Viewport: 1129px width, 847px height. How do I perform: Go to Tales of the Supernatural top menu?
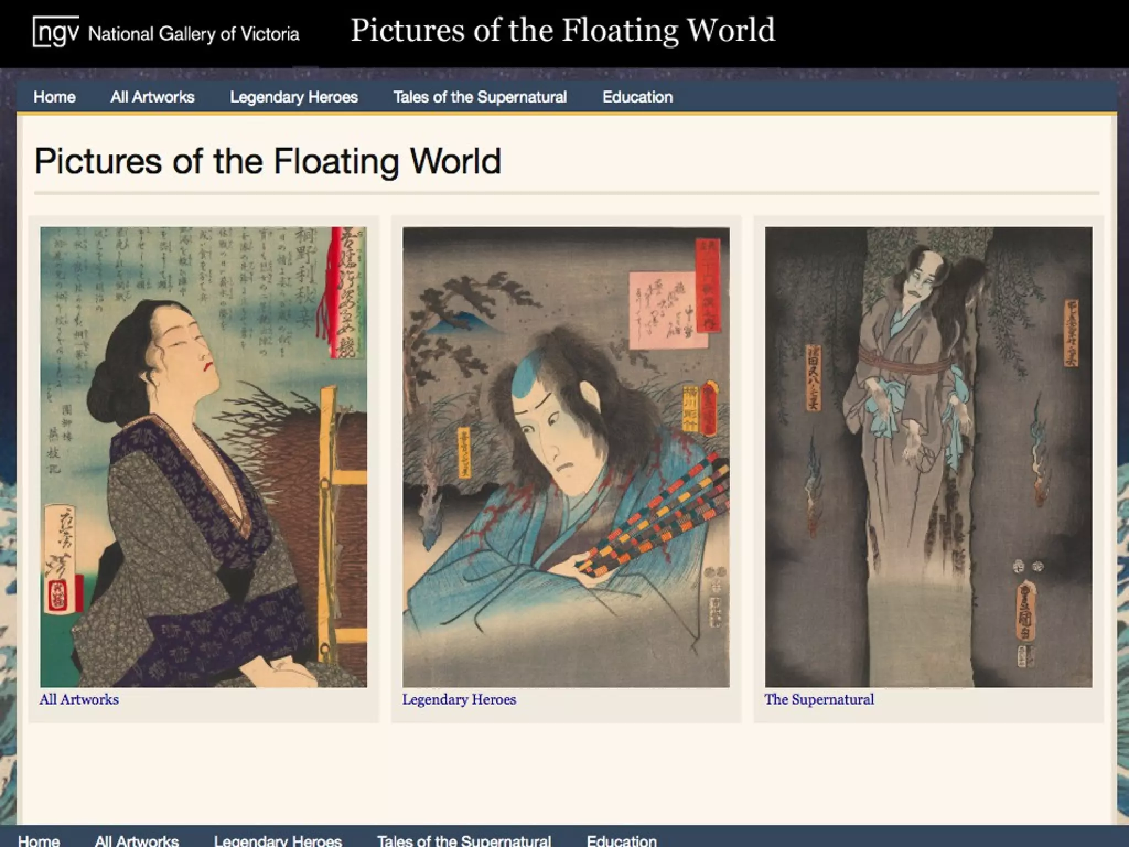pyautogui.click(x=480, y=97)
